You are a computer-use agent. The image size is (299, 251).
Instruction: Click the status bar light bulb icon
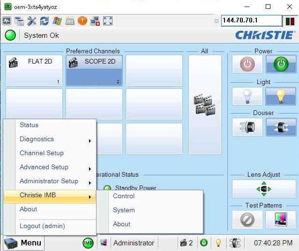click(x=218, y=243)
